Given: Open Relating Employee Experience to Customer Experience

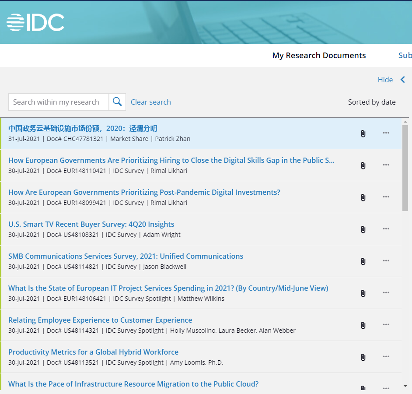Looking at the screenshot, I should pos(100,320).
